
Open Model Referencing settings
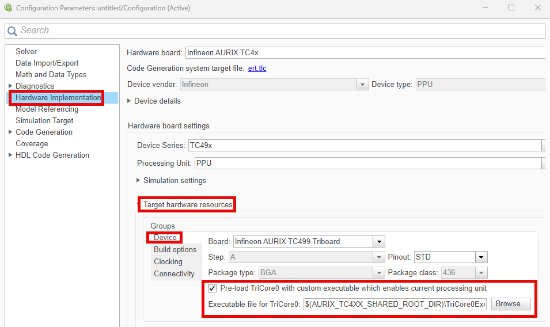tap(47, 109)
